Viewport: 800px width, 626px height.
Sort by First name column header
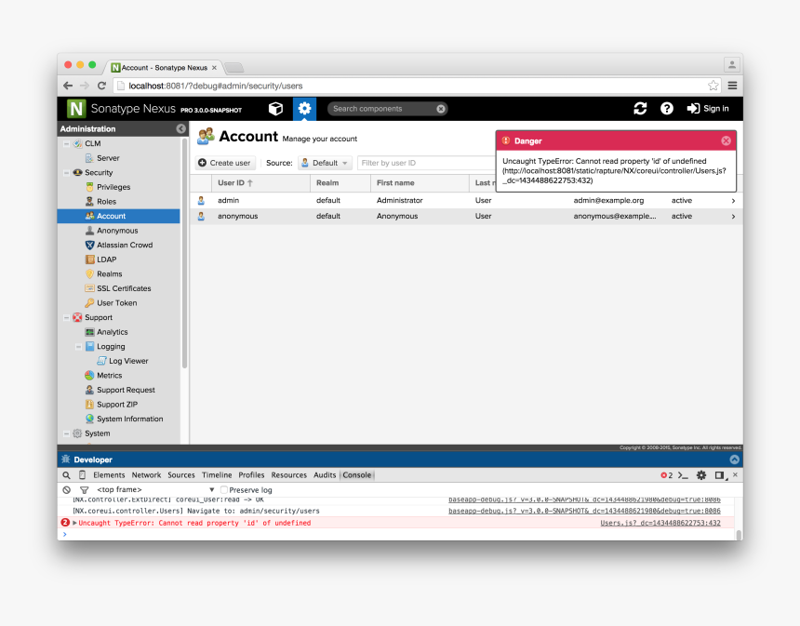pos(420,182)
